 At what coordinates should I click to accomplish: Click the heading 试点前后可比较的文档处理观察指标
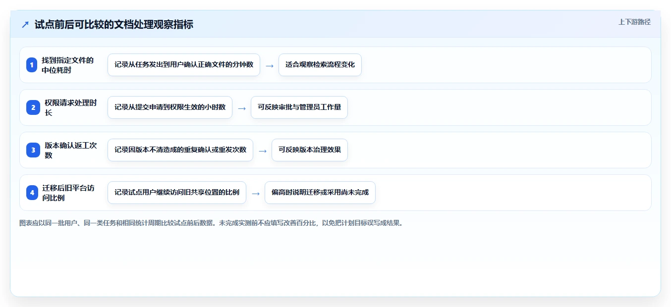(114, 25)
